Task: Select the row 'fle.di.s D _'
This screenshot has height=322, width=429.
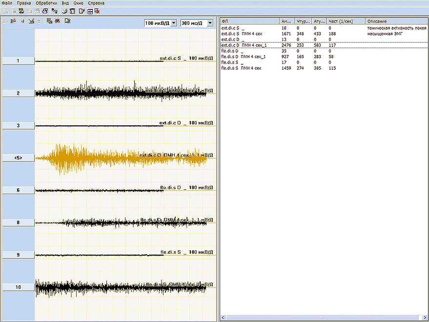Action: point(324,51)
